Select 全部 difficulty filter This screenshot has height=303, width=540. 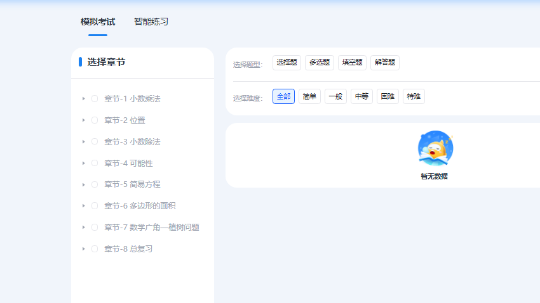coord(283,96)
